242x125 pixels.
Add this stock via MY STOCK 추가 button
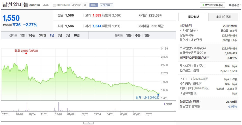213,5
